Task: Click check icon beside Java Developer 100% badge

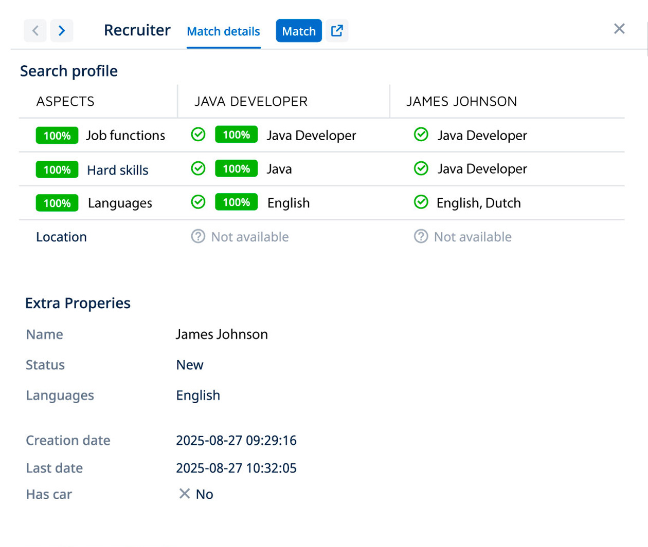Action: 198,135
